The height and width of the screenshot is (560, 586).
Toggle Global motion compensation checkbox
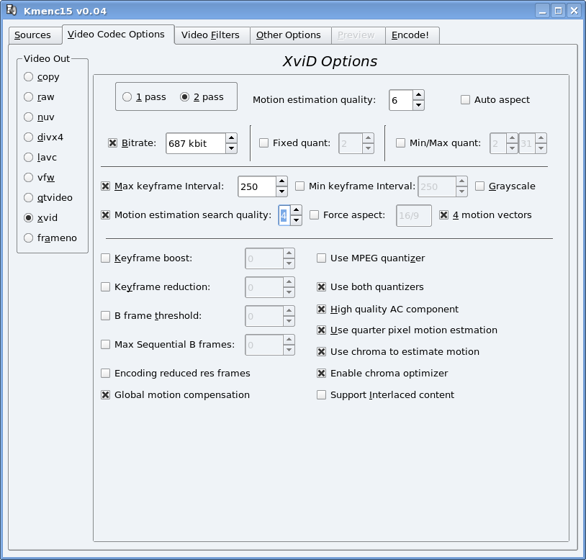(105, 395)
